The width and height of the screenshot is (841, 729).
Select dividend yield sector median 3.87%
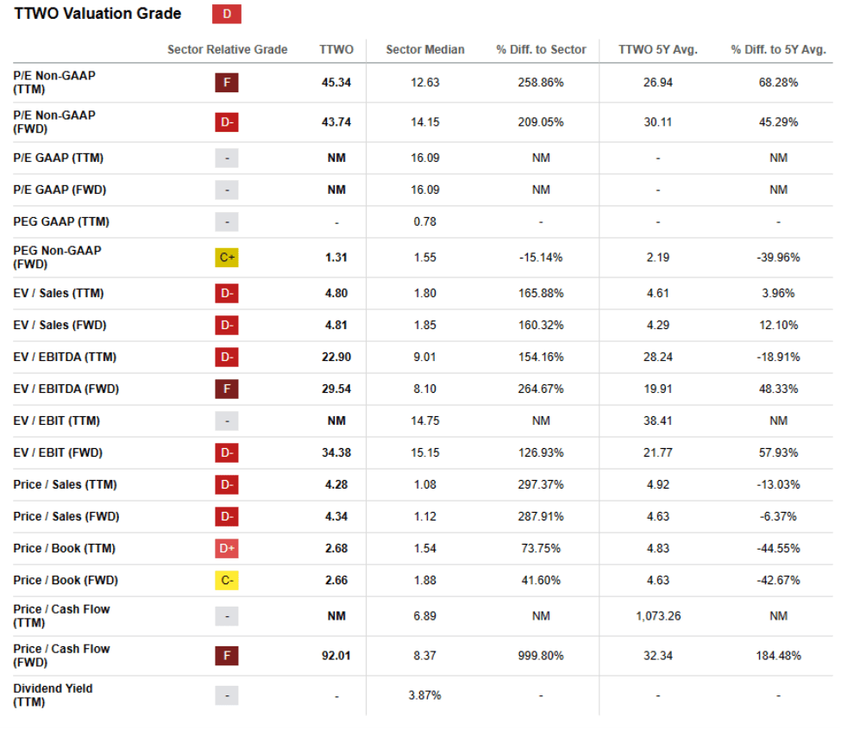[x=424, y=695]
